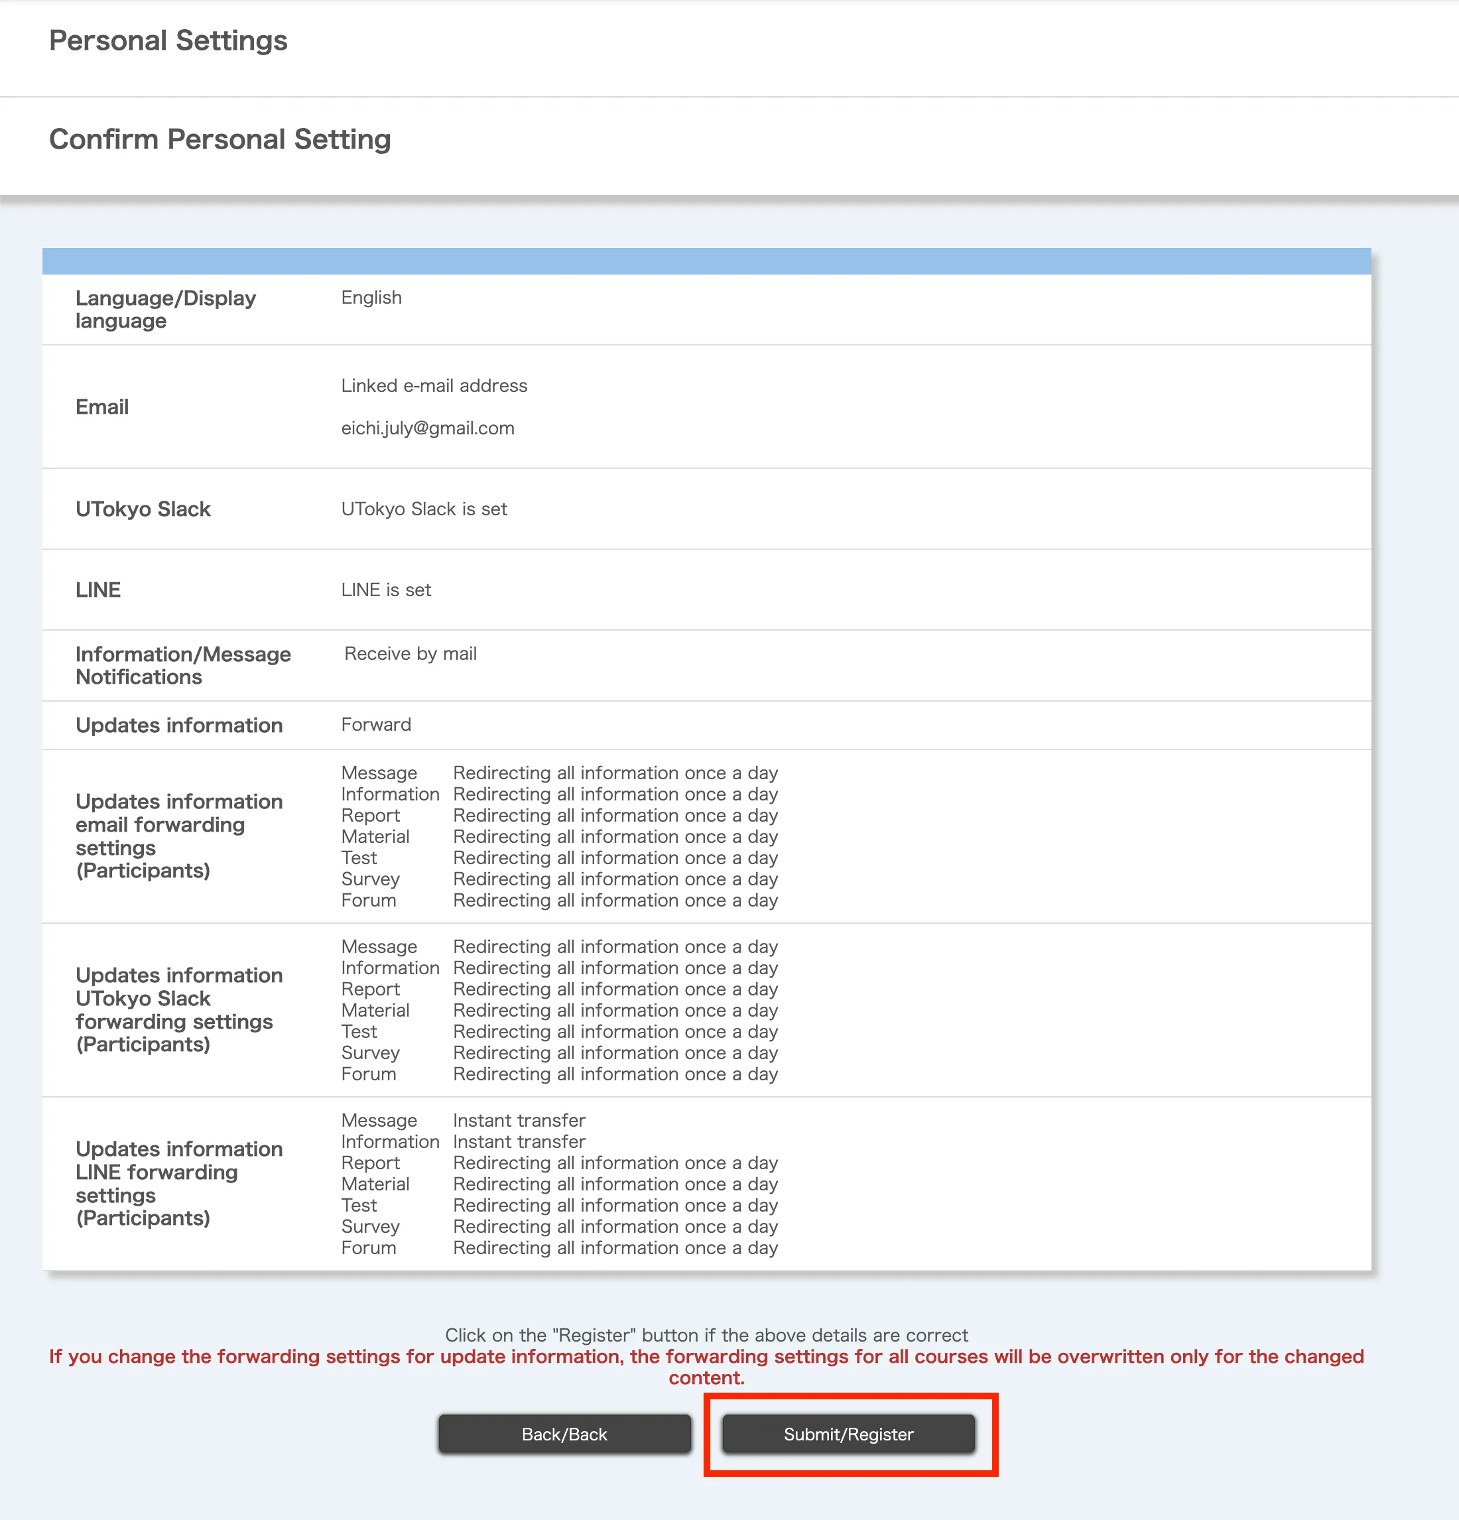This screenshot has width=1459, height=1520.
Task: Click the LINE is set text
Action: [385, 590]
